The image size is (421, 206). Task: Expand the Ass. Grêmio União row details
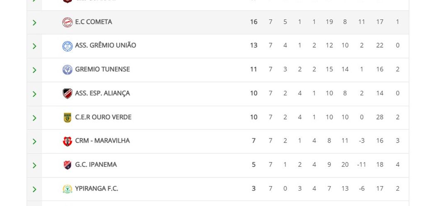34,46
